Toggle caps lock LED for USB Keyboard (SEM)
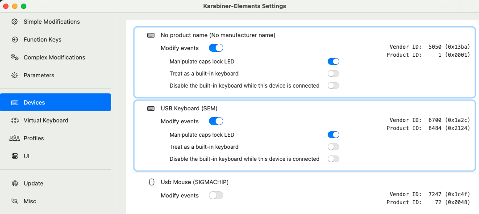The width and height of the screenshot is (479, 214). click(x=333, y=135)
